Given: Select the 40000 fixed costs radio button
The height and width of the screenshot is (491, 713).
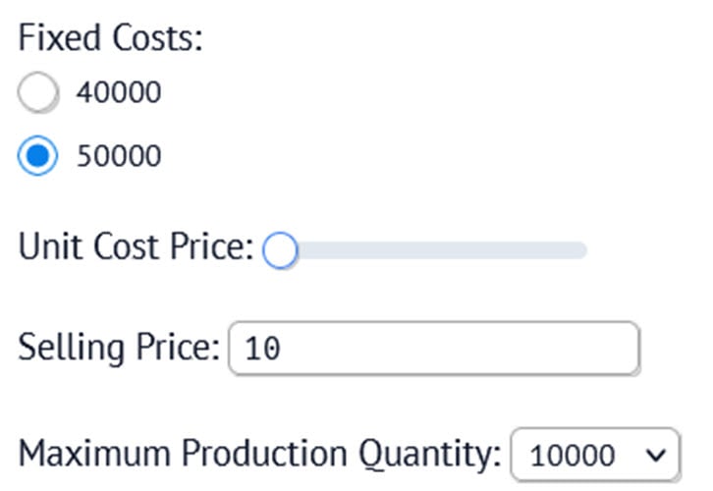Looking at the screenshot, I should point(40,93).
